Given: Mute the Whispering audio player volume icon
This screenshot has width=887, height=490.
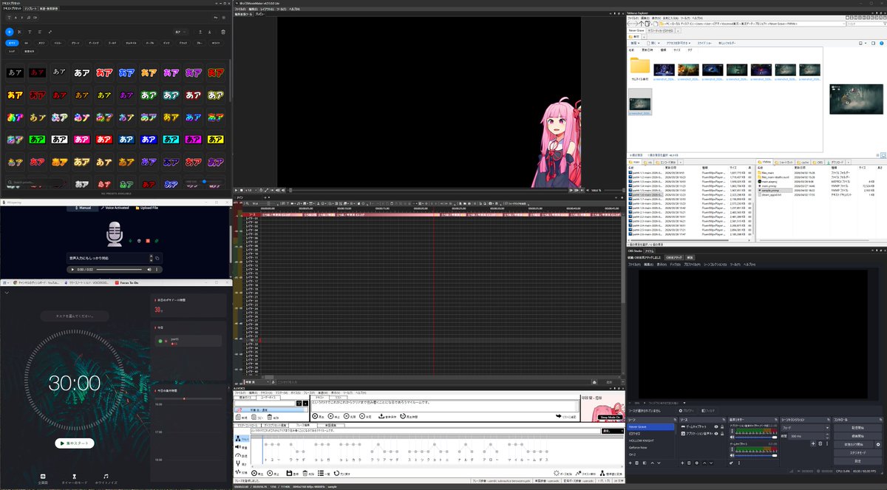Looking at the screenshot, I should tap(149, 270).
